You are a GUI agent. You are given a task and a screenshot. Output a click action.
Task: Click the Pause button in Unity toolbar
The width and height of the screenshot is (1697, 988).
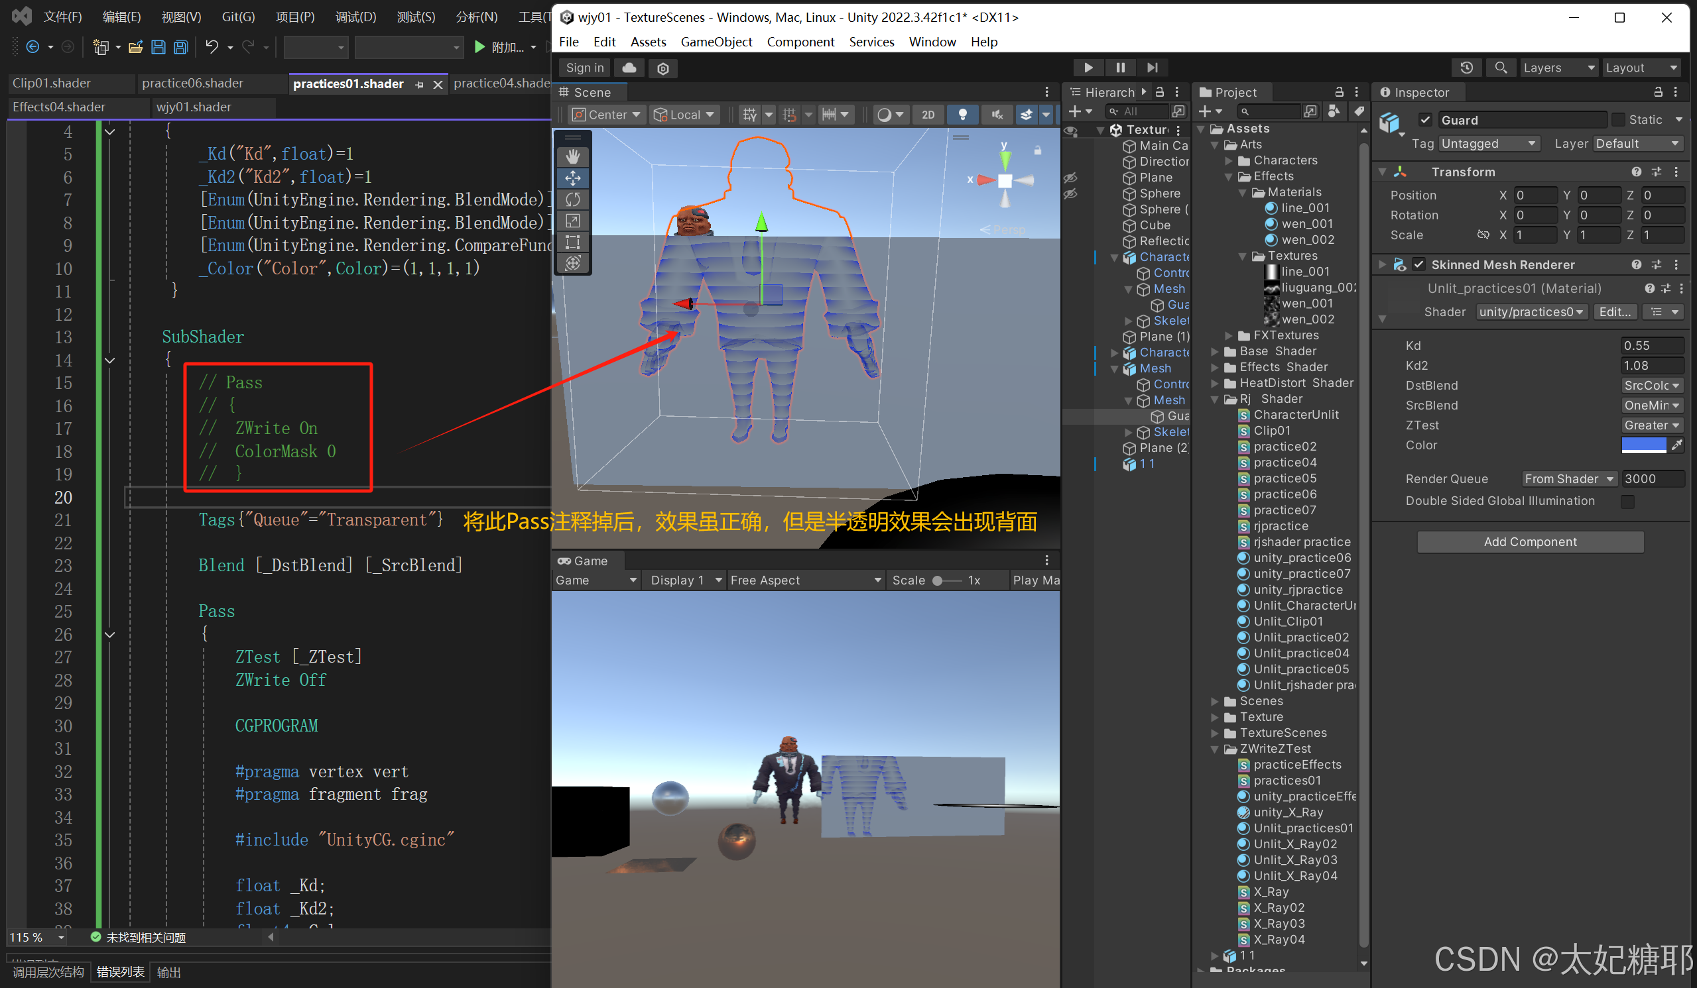1120,68
